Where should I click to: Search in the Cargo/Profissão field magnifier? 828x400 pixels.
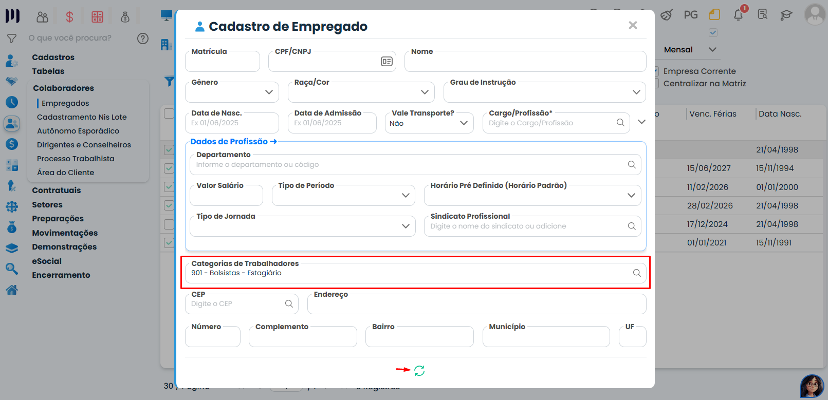620,123
